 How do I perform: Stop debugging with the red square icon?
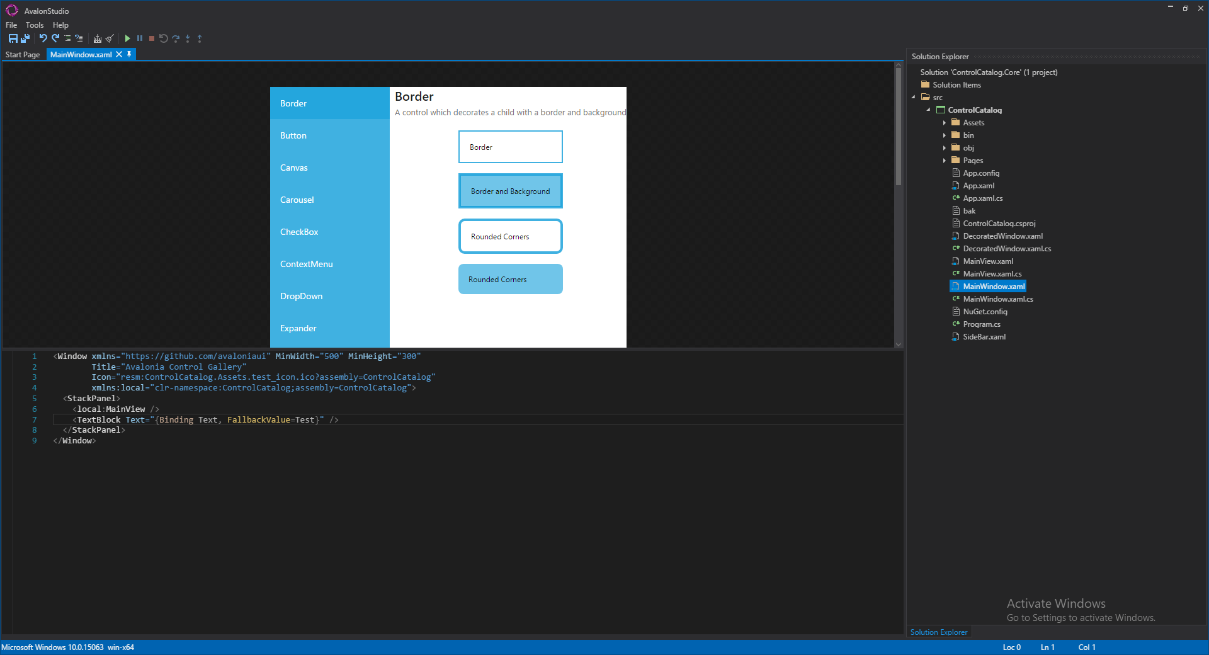pyautogui.click(x=152, y=38)
